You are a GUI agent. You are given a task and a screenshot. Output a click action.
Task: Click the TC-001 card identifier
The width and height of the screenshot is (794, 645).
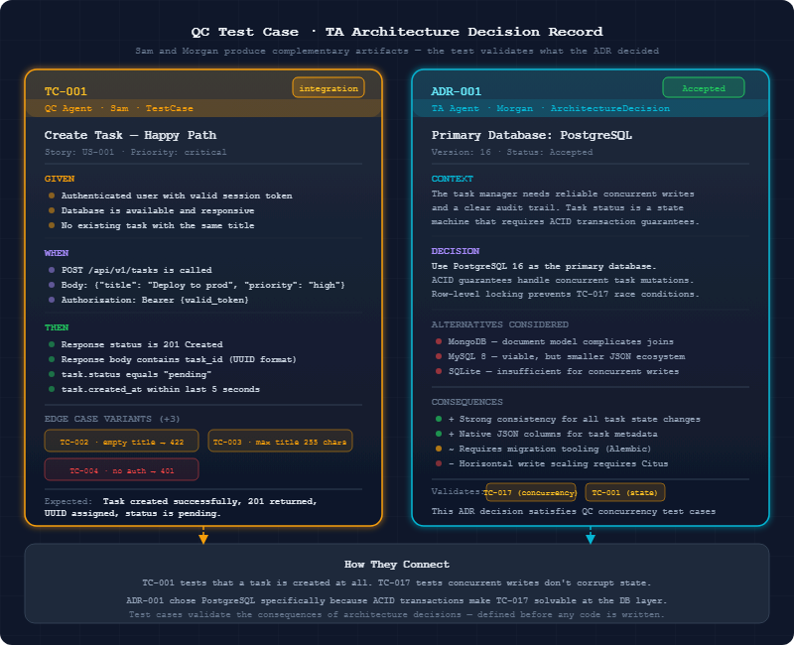pyautogui.click(x=66, y=91)
